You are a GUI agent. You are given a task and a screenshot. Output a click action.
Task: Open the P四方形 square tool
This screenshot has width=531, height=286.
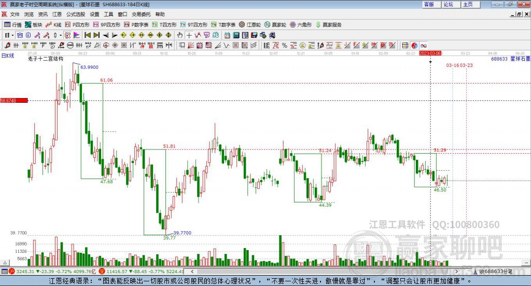[x=77, y=25]
